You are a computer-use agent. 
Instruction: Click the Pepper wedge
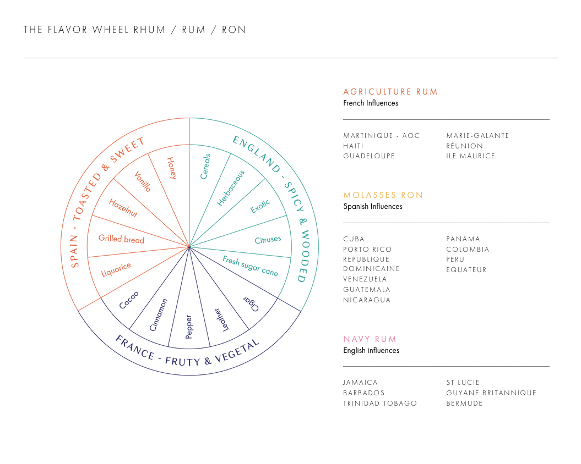[x=189, y=327]
